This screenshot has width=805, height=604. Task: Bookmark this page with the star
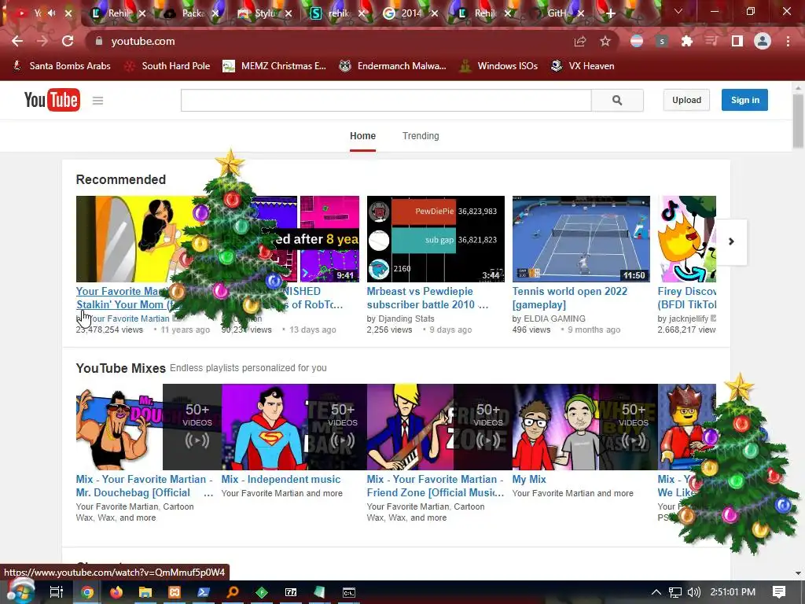pos(605,41)
